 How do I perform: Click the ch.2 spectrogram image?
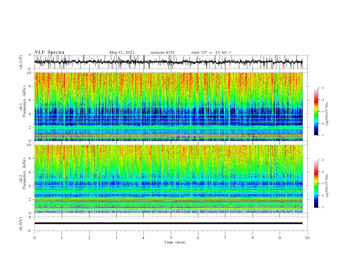pos(168,179)
